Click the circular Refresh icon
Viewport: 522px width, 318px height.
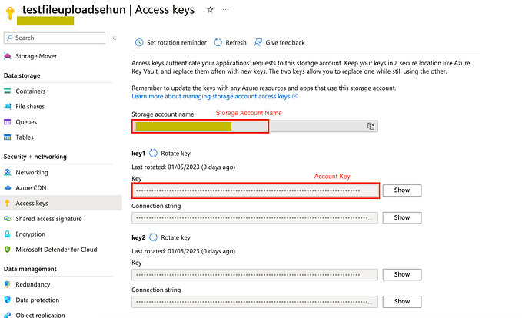218,42
